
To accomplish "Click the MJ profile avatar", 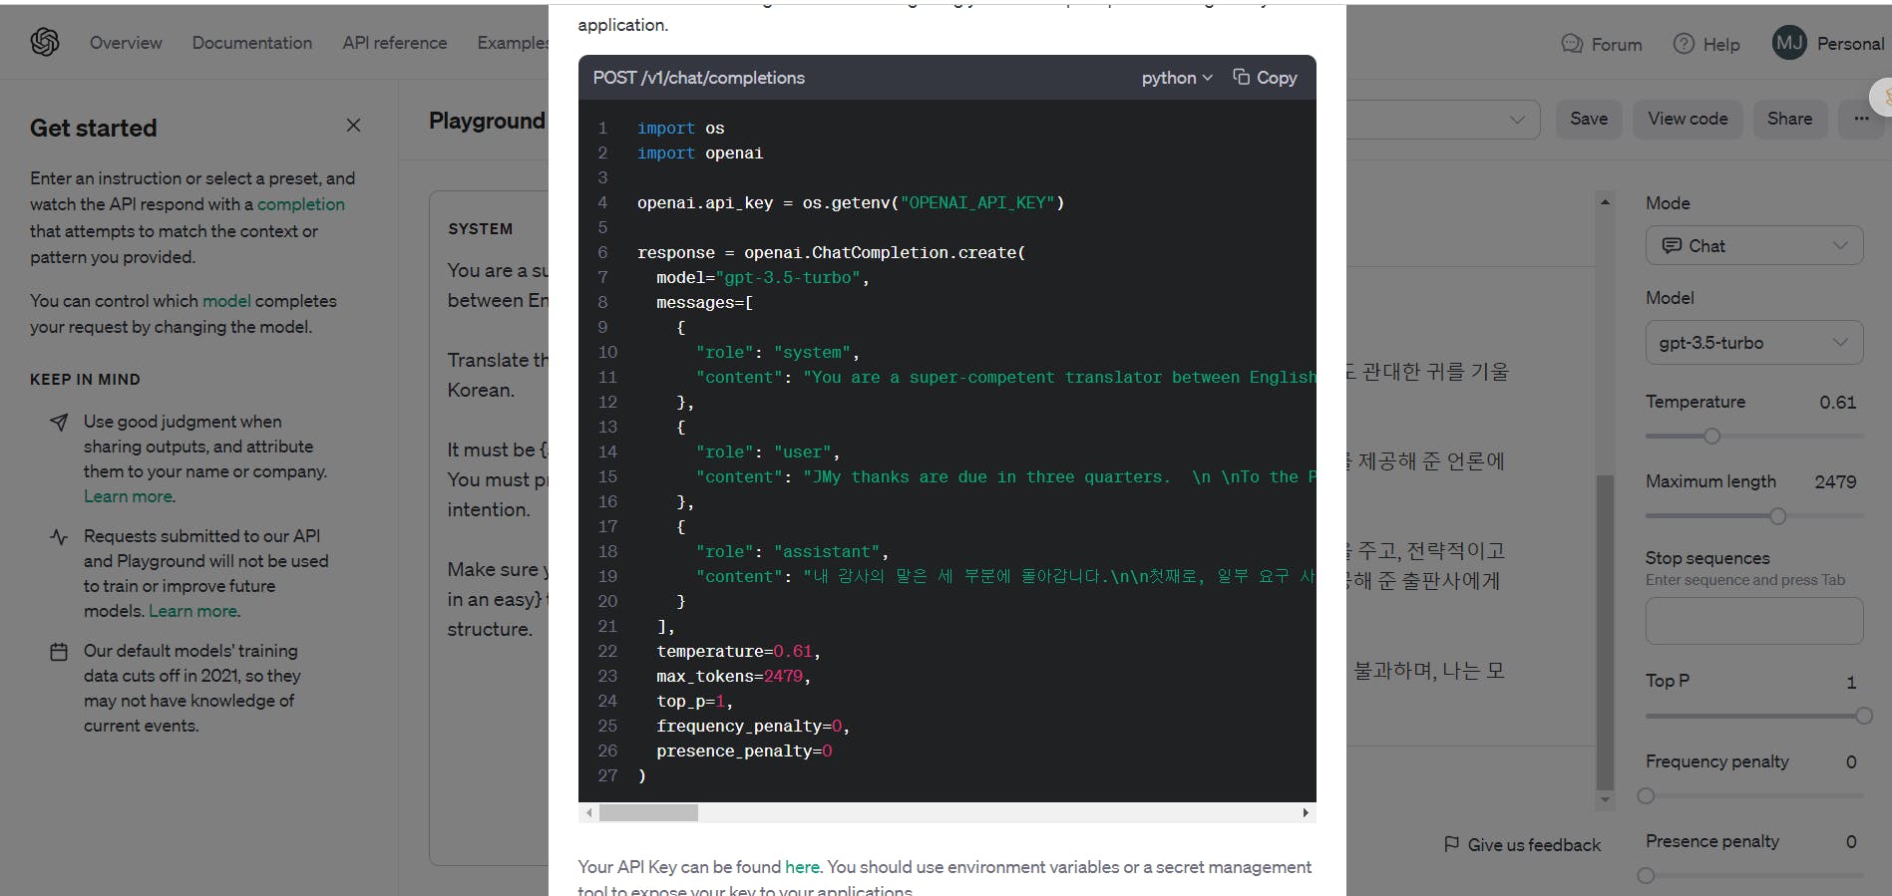I will pyautogui.click(x=1789, y=43).
